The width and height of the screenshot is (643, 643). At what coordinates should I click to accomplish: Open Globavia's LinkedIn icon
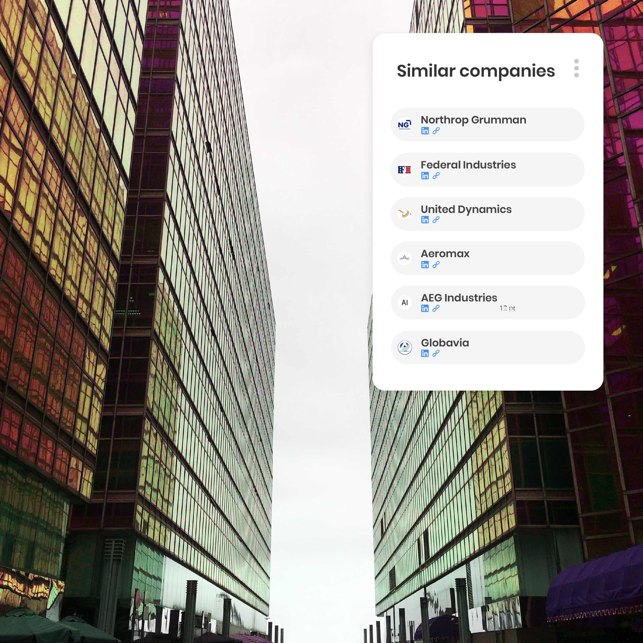(425, 353)
